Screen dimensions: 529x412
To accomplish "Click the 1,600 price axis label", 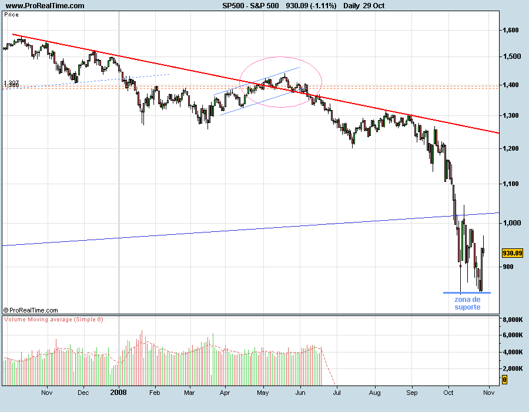I will [x=510, y=30].
